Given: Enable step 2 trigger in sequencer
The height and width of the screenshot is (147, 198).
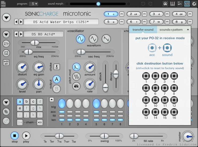Looking at the screenshot, I should [70, 103].
